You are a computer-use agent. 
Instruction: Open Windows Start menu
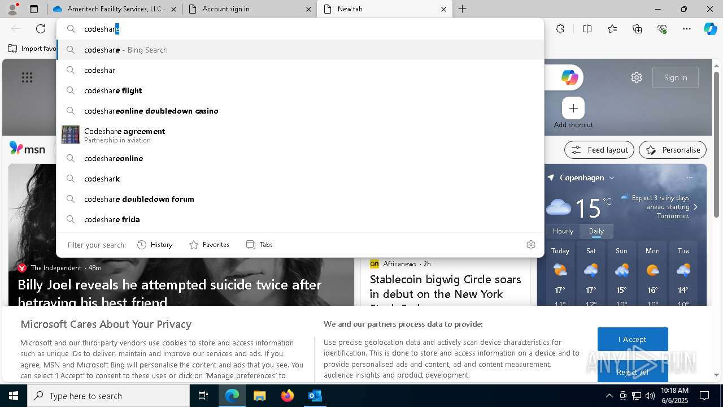coord(14,396)
